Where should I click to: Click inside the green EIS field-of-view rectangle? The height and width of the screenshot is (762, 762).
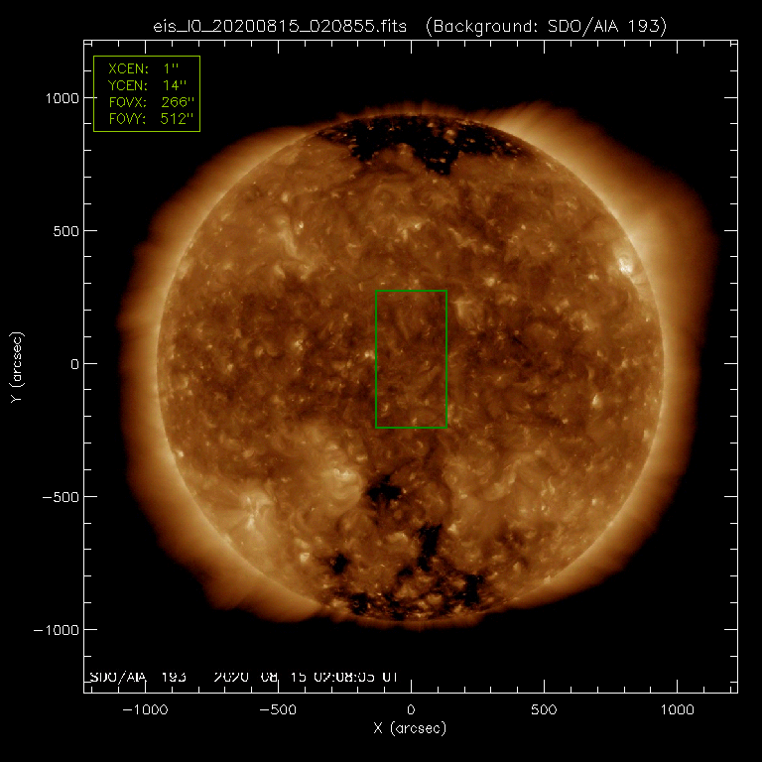pyautogui.click(x=411, y=358)
